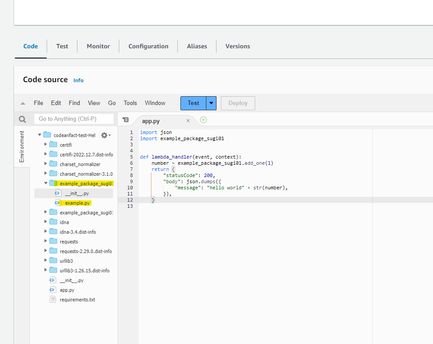This screenshot has width=433, height=344.
Task: Click the charset_normalizer folder icon
Action: pos(53,164)
